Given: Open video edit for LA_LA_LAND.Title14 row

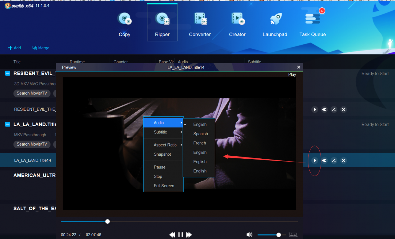Looking at the screenshot, I should (334, 161).
